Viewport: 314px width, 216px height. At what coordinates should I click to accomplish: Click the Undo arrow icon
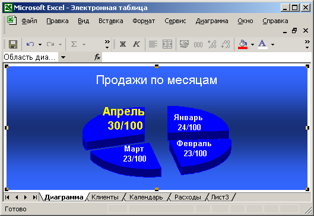pyautogui.click(x=30, y=44)
